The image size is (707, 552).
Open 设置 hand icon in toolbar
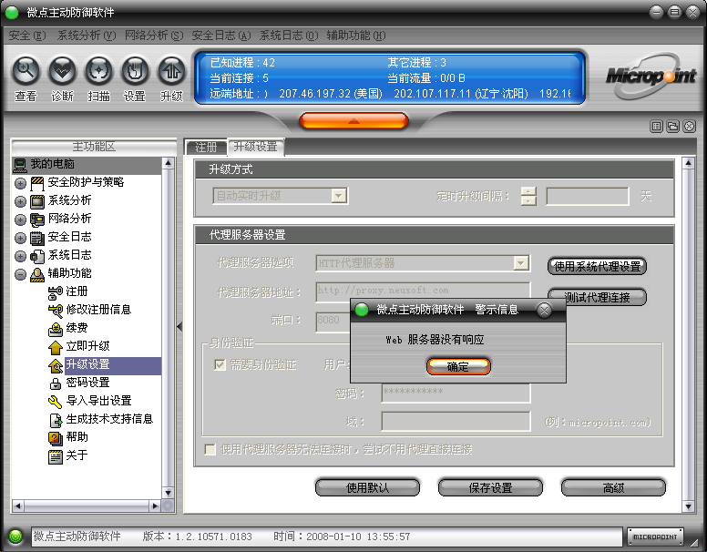tap(135, 71)
